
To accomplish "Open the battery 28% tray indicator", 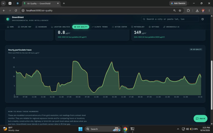I will tap(194, 129).
